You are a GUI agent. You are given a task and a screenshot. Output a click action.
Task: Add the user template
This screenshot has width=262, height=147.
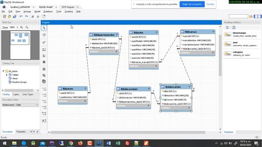[x=242, y=44]
